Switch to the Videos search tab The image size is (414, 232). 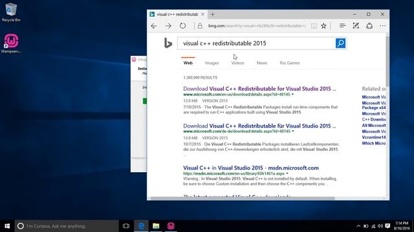[237, 63]
